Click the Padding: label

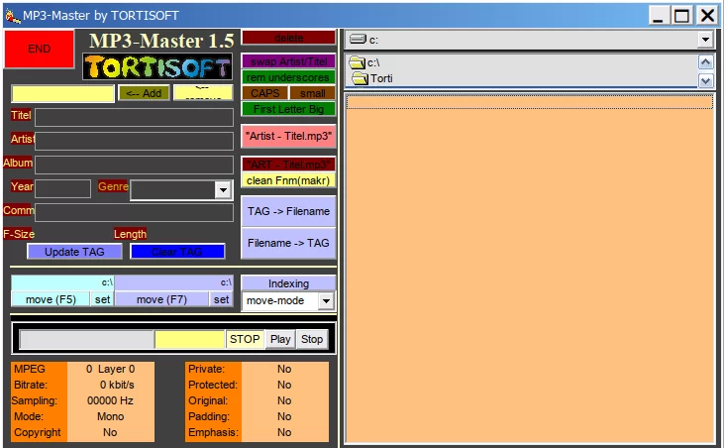209,416
